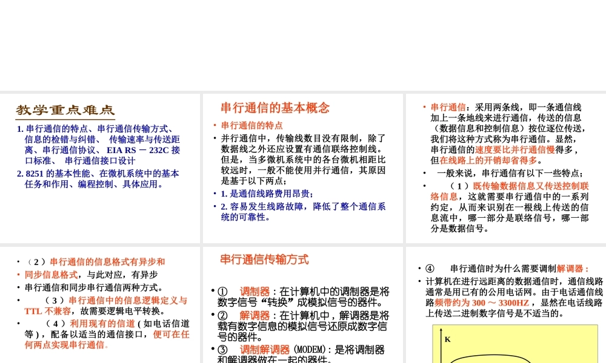Click the K axis label on the yellow chart
Image resolution: width=606 pixels, height=363 pixels.
click(447, 339)
